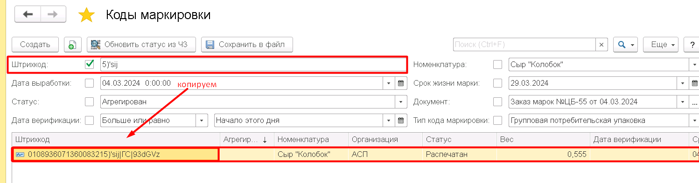699x183 pixels.
Task: Enable the Номенклатура filter checkbox
Action: pos(498,65)
